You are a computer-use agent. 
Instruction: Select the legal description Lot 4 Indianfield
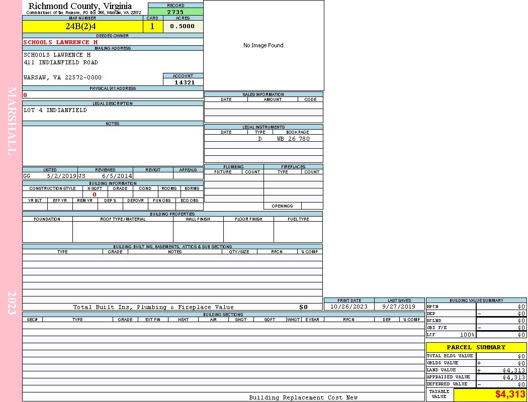coord(55,110)
